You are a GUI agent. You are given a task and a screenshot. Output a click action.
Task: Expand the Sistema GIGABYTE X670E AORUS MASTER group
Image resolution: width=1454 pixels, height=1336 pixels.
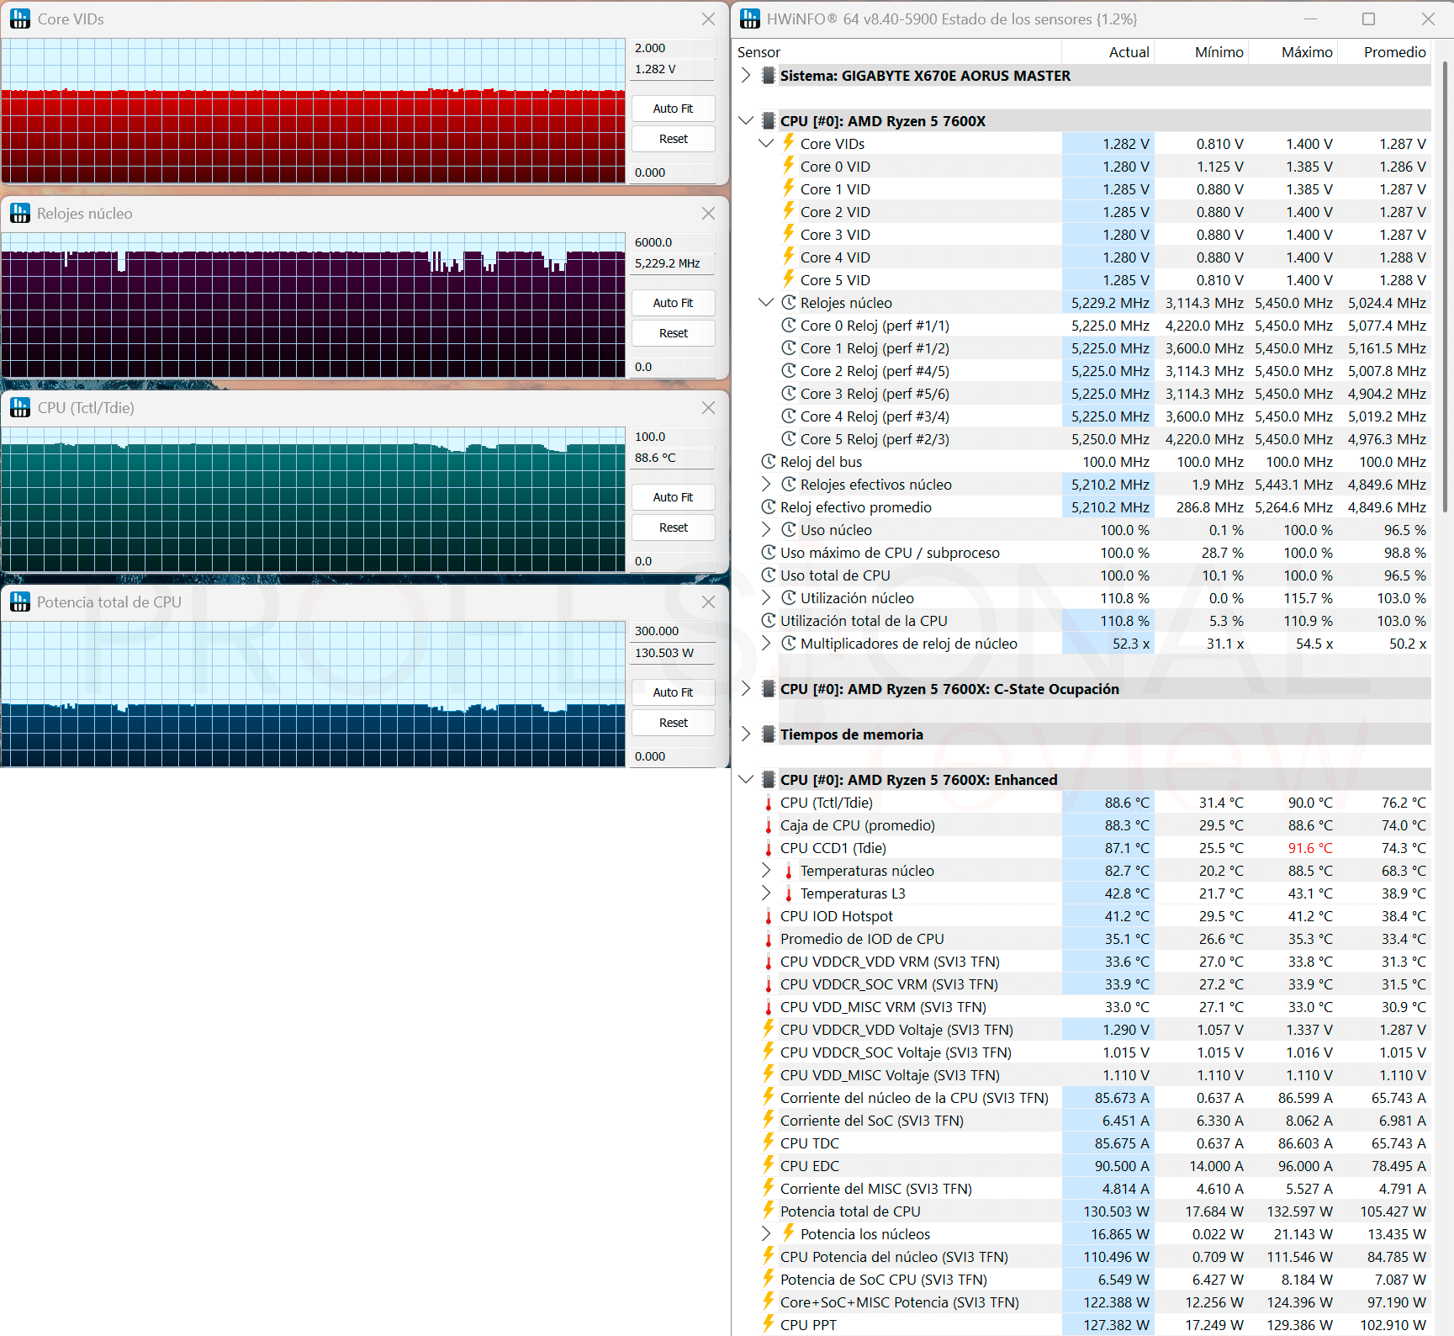pyautogui.click(x=746, y=76)
